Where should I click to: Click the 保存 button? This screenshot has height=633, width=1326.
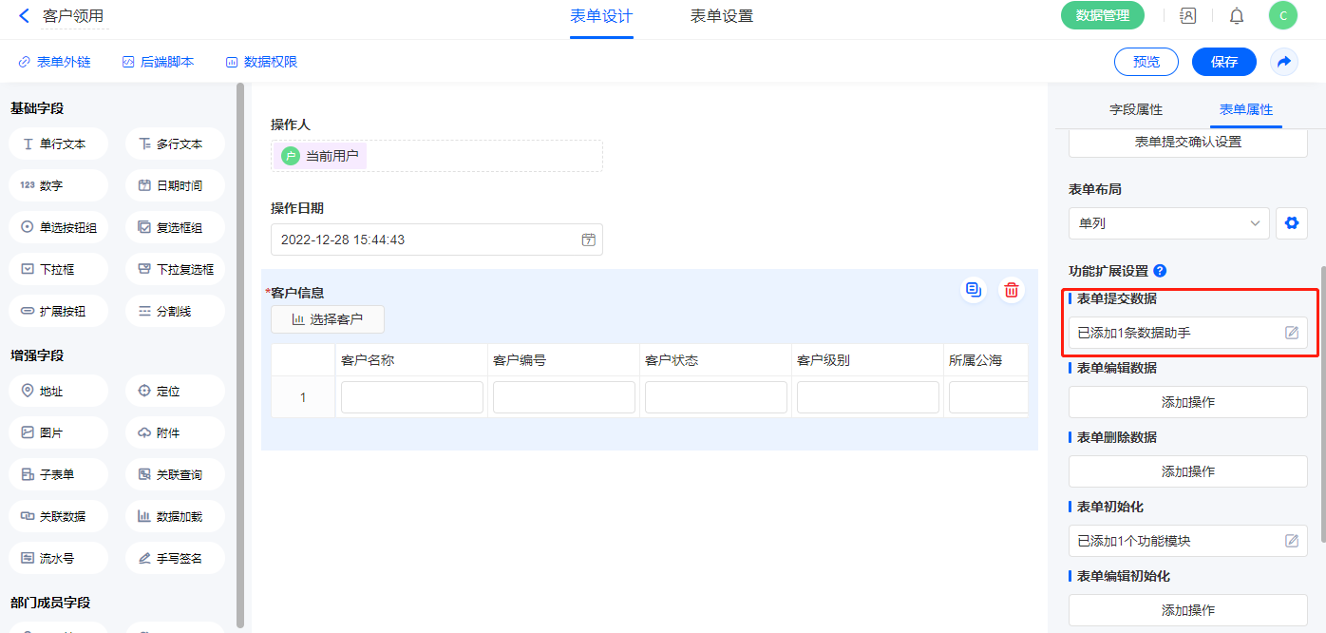click(x=1223, y=62)
